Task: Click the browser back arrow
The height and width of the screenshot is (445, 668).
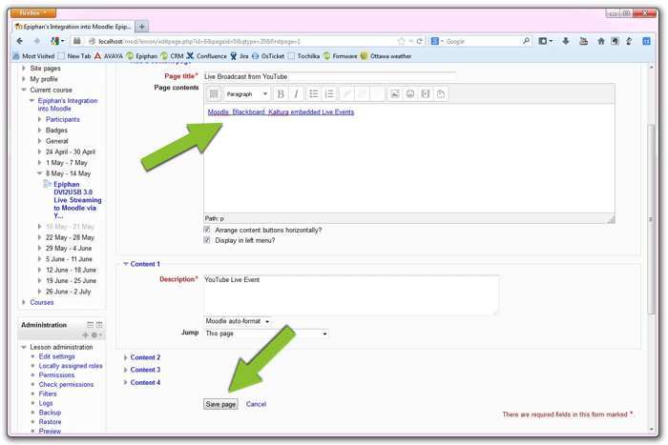Action: pos(20,41)
